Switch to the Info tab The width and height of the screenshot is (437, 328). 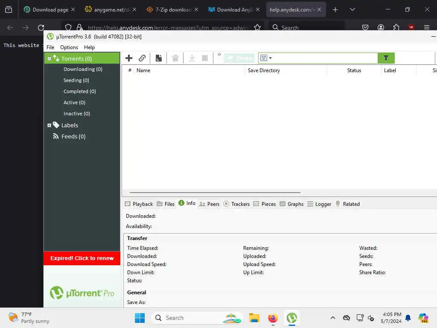click(187, 203)
